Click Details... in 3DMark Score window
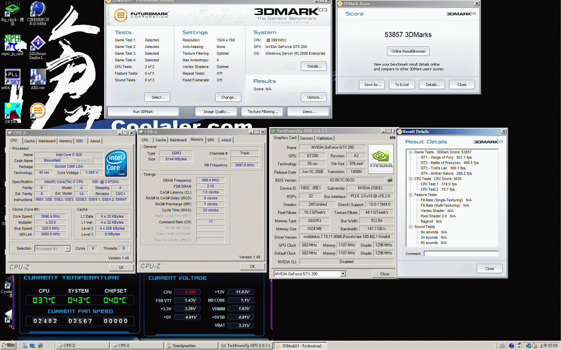 coord(432,85)
